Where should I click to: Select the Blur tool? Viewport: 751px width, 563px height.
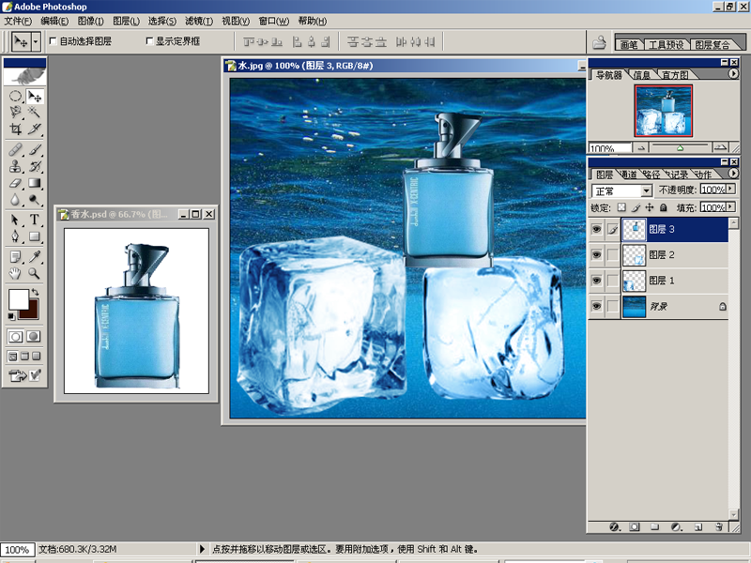coord(15,199)
